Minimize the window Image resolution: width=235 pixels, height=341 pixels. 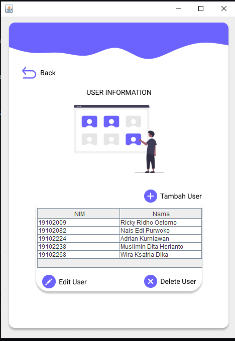[178, 9]
